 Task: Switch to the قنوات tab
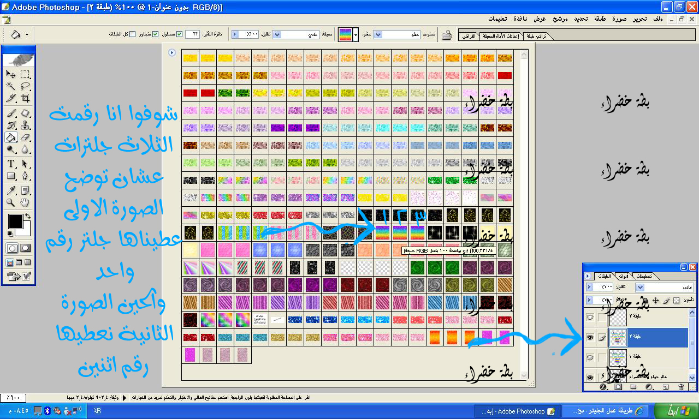[623, 276]
